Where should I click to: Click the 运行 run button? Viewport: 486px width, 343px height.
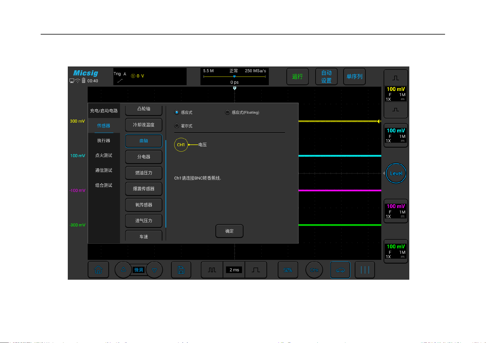(297, 77)
